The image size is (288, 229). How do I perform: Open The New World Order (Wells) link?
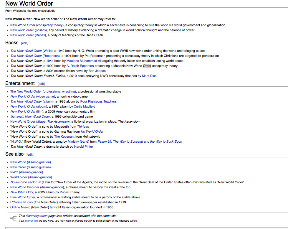(x=32, y=51)
